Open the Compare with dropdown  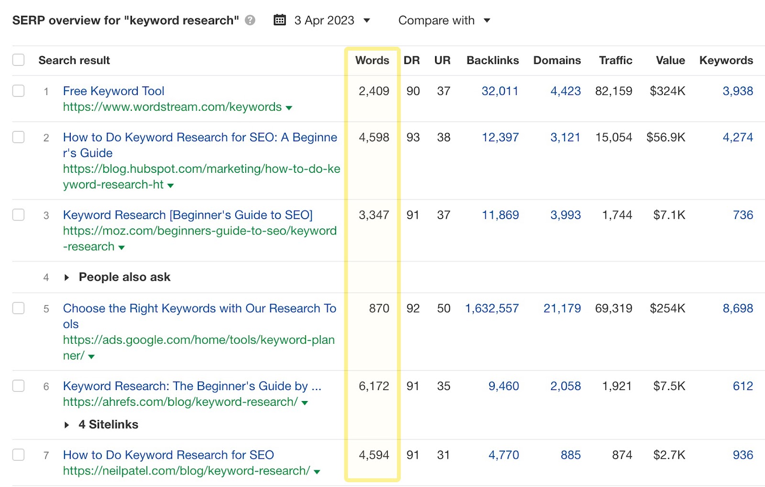pos(487,21)
